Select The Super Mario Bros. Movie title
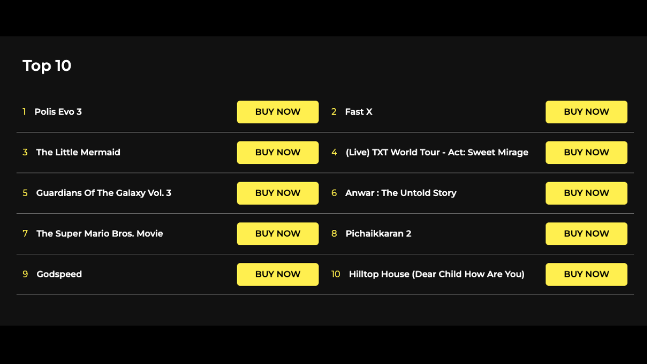 click(x=100, y=233)
